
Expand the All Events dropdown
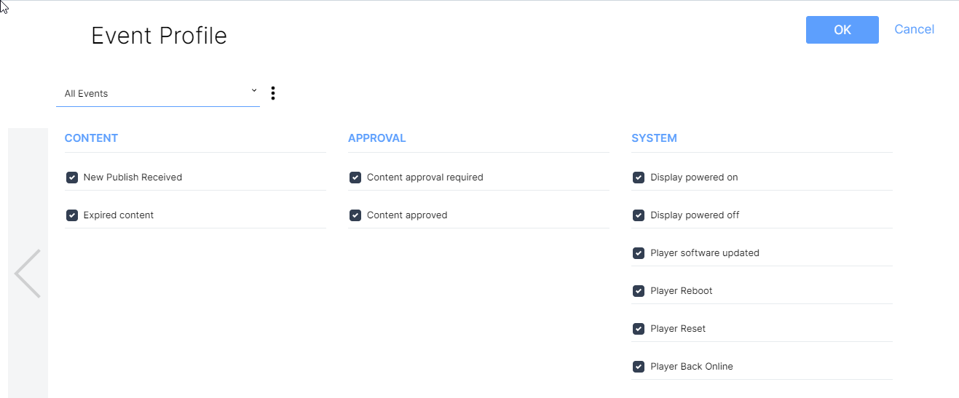[x=157, y=93]
